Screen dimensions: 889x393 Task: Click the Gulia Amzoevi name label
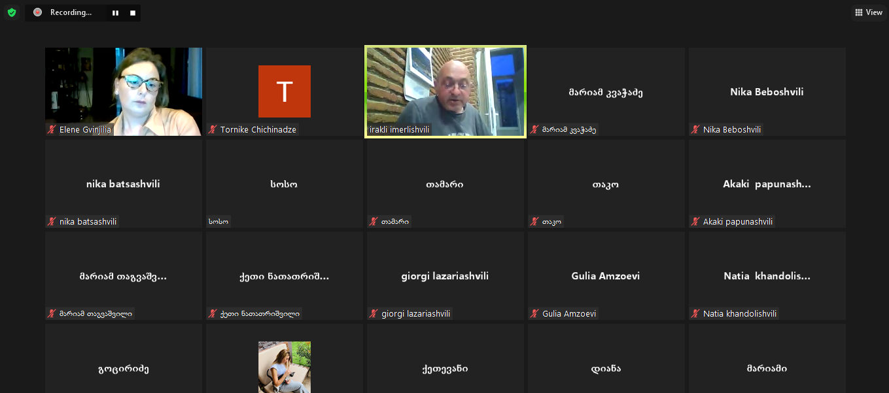tap(569, 314)
